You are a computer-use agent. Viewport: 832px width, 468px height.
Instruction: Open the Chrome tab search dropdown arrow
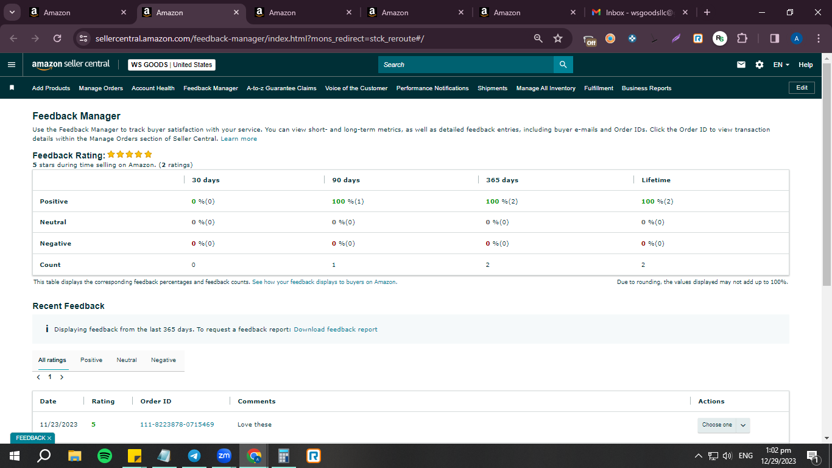pos(12,12)
